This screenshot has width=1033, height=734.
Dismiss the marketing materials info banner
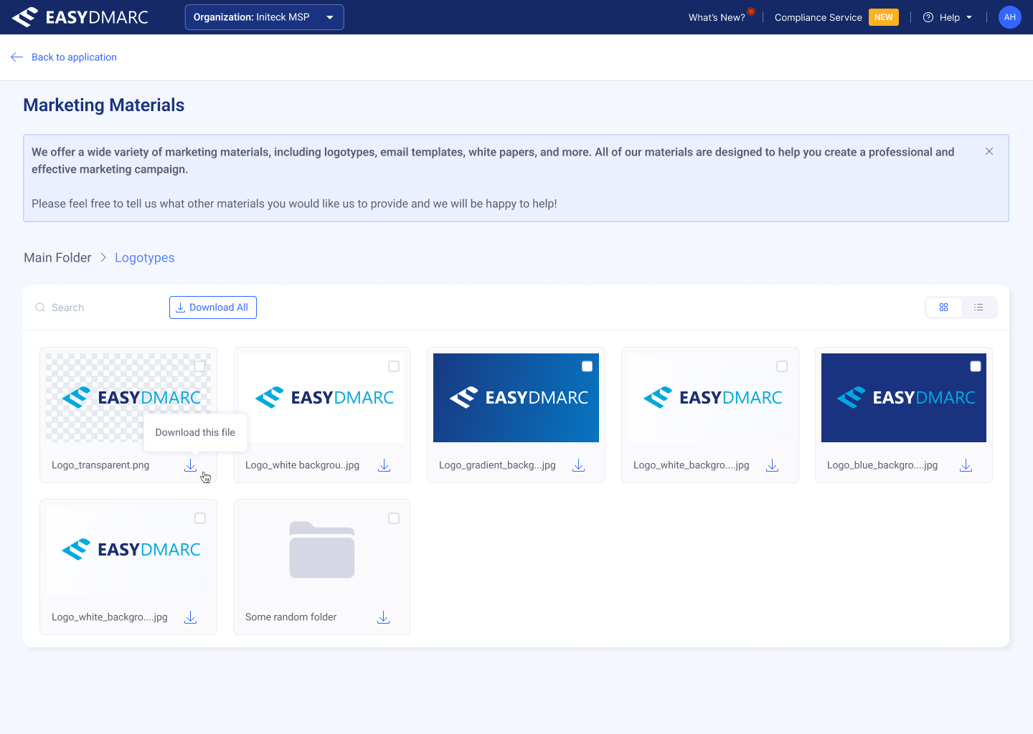coord(989,151)
